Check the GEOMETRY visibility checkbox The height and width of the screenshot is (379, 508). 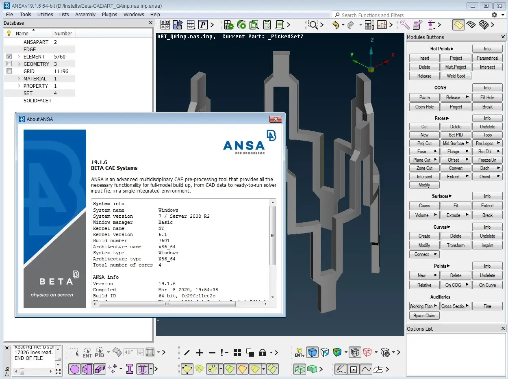pyautogui.click(x=9, y=64)
